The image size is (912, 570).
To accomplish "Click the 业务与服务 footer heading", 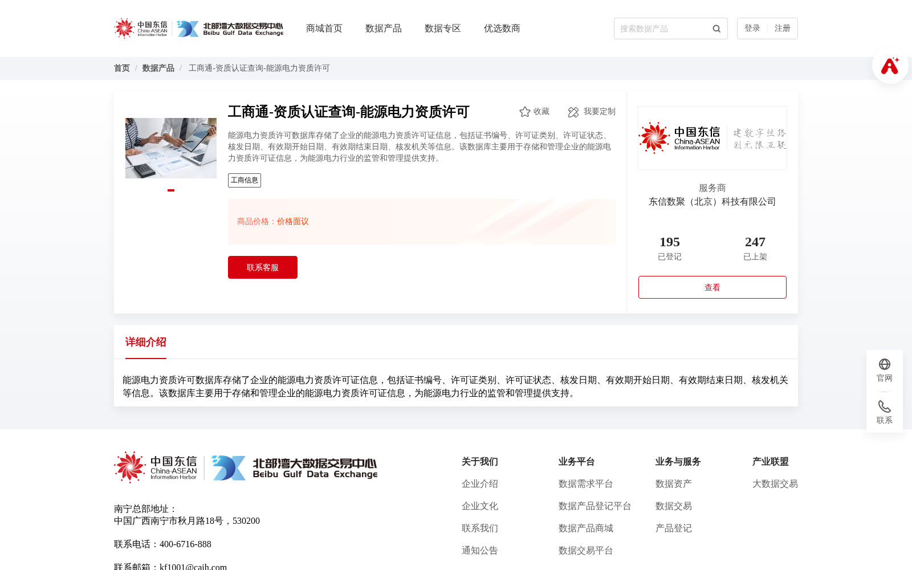I will click(x=678, y=462).
